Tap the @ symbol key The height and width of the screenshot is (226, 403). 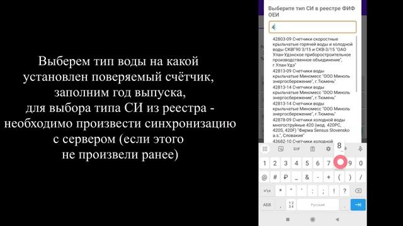[x=264, y=177]
